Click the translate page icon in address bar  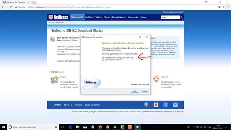click(x=219, y=7)
